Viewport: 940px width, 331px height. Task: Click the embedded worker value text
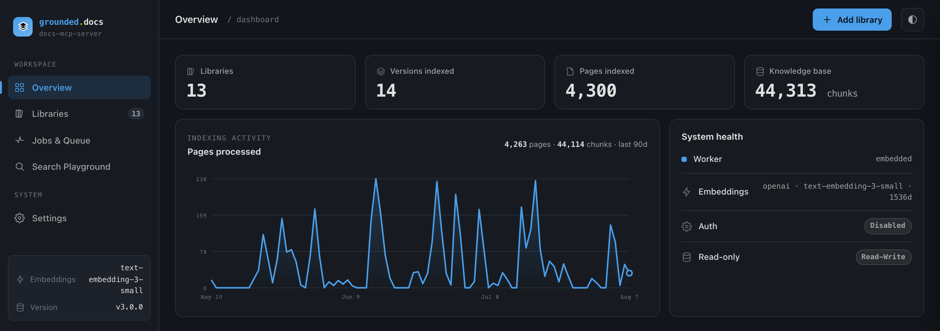(893, 159)
